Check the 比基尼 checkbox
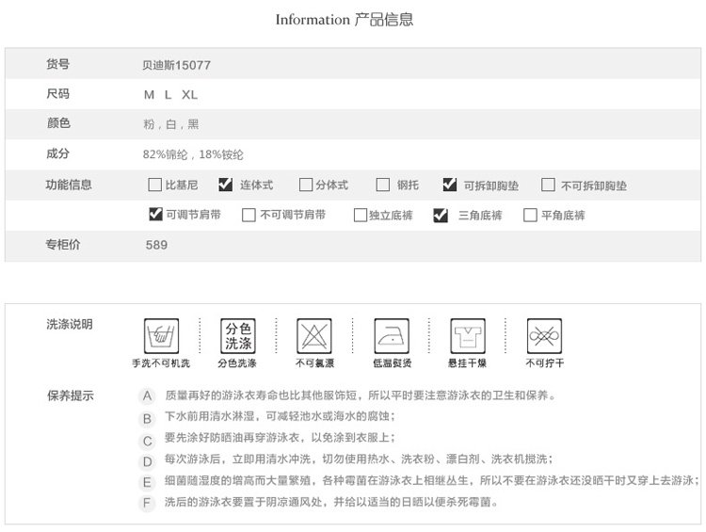706x532 pixels. 155,185
